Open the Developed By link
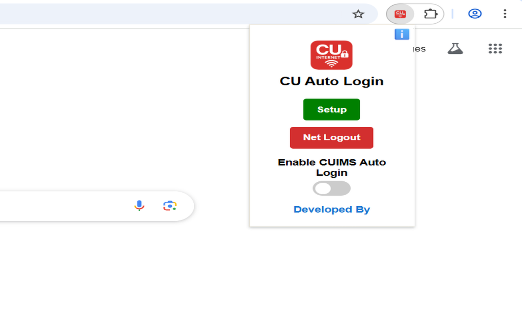 pyautogui.click(x=332, y=209)
